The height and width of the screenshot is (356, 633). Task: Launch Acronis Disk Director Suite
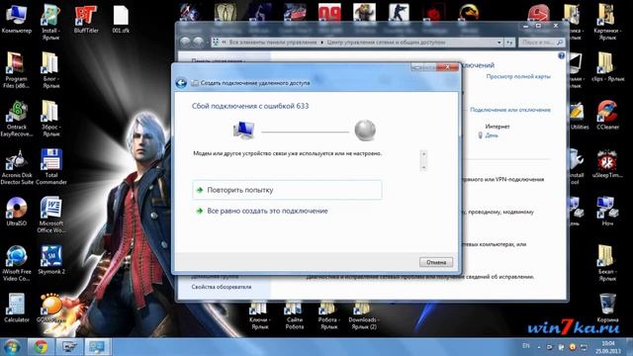coord(16,167)
